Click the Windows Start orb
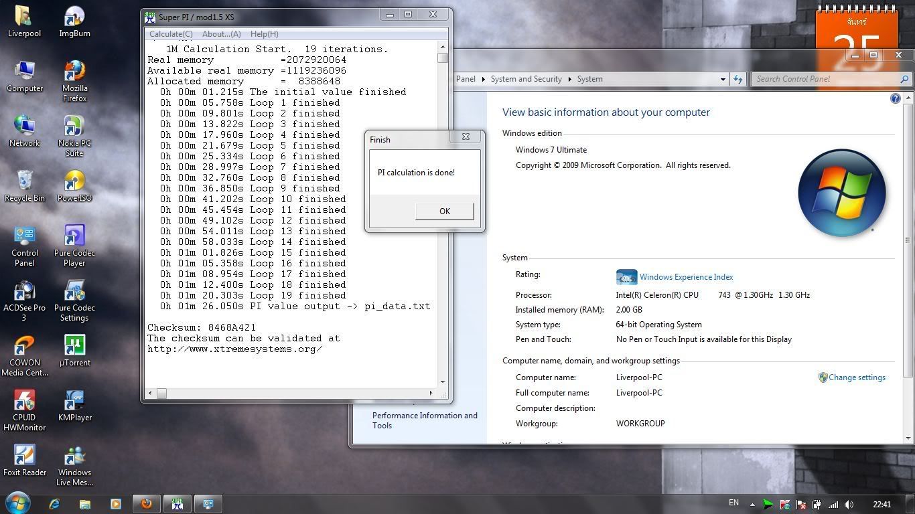 coord(17,503)
